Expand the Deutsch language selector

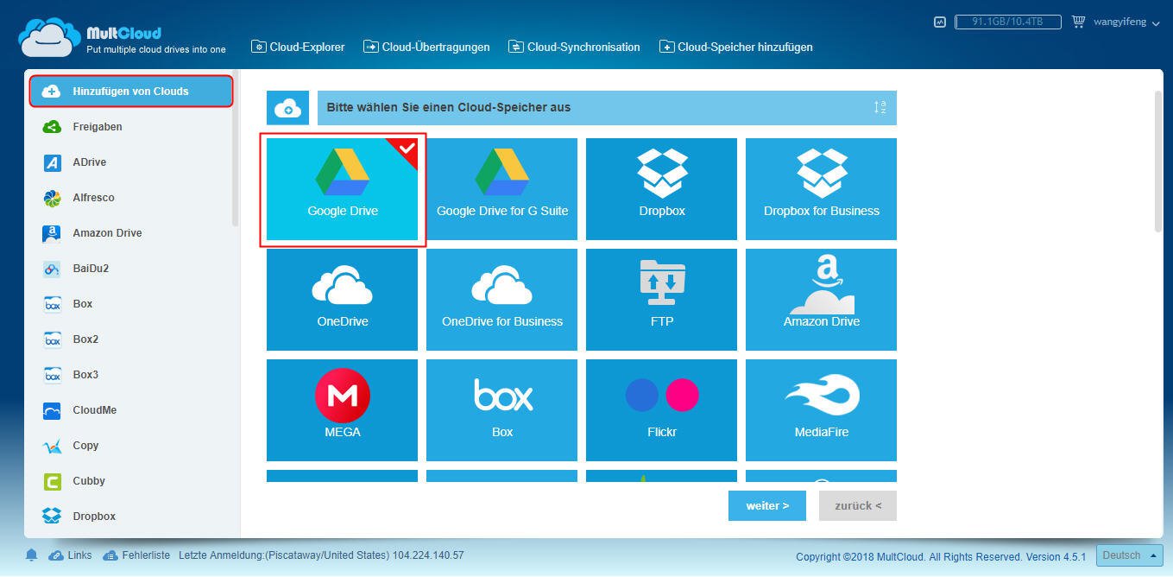tap(1128, 555)
